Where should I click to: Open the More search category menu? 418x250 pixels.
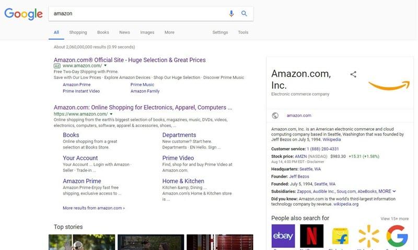point(169,32)
